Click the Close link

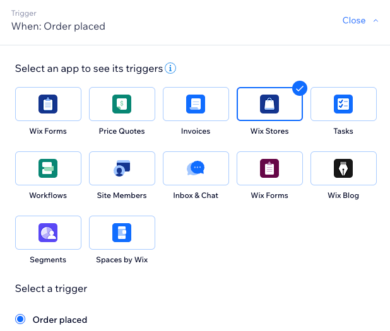click(x=354, y=20)
